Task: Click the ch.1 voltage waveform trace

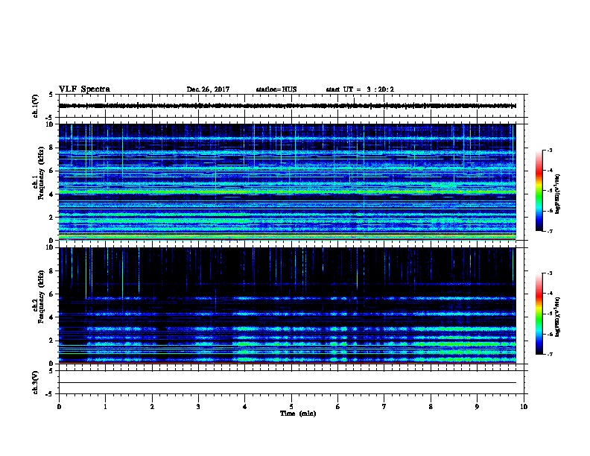Action: point(288,106)
